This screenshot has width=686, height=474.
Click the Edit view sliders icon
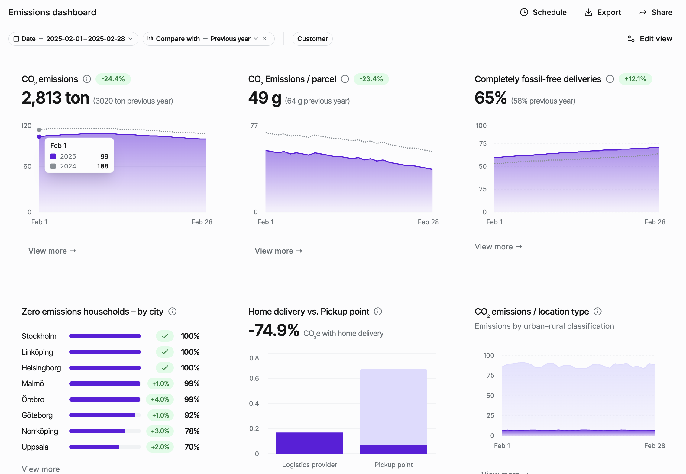631,39
